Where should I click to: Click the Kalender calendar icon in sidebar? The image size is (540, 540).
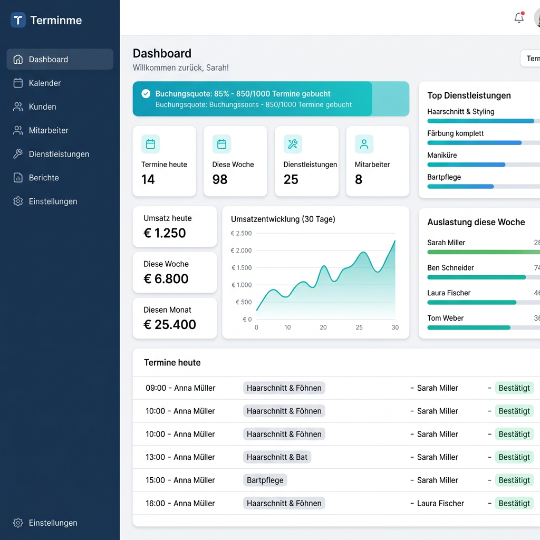(x=18, y=83)
